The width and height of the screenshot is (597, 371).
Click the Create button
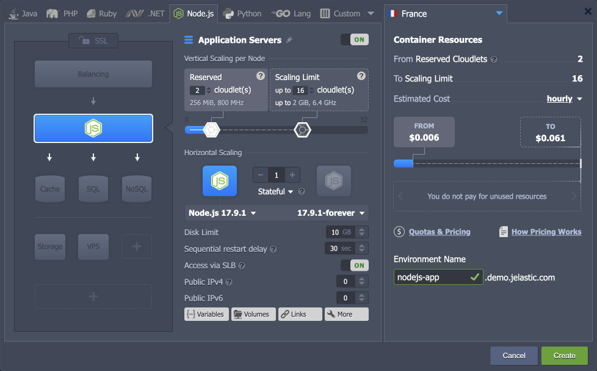click(x=563, y=355)
